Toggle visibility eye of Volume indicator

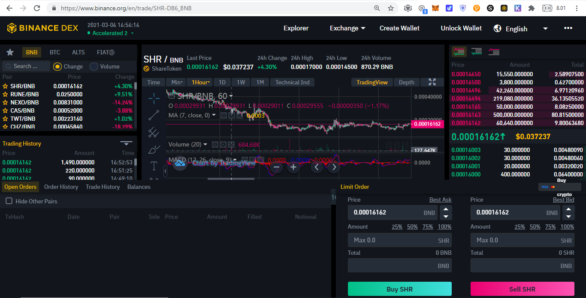[216, 145]
